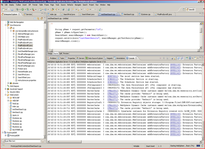Click Writable in the status bar
This screenshot has height=149, width=205.
tap(136, 146)
